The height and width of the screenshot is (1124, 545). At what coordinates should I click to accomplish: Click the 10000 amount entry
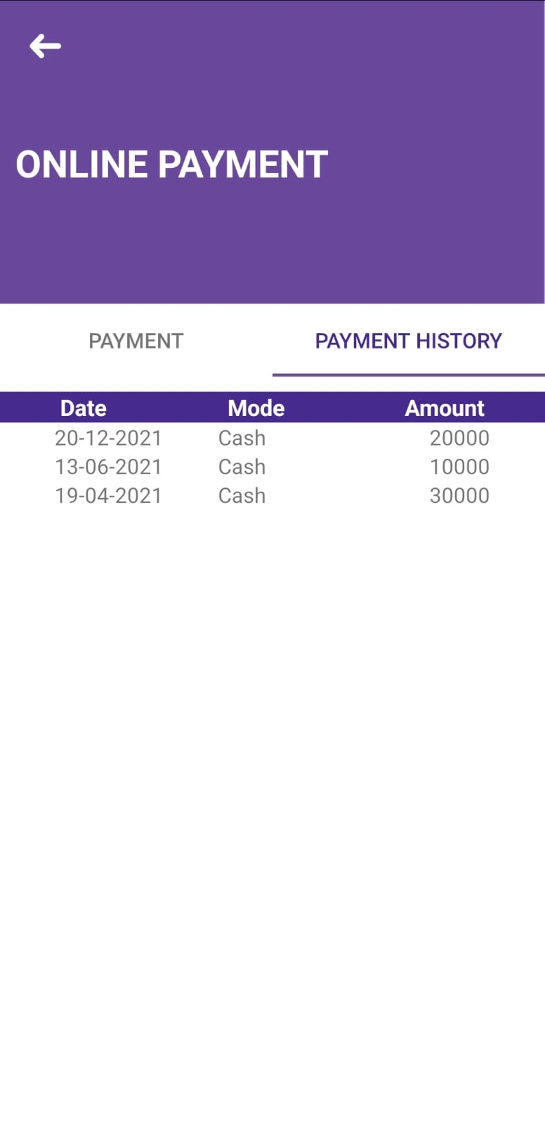click(459, 466)
